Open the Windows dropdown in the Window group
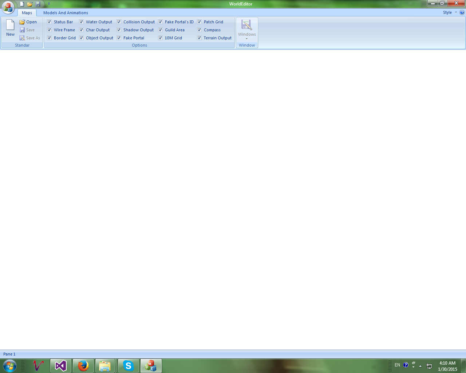This screenshot has width=466, height=373. (x=247, y=30)
